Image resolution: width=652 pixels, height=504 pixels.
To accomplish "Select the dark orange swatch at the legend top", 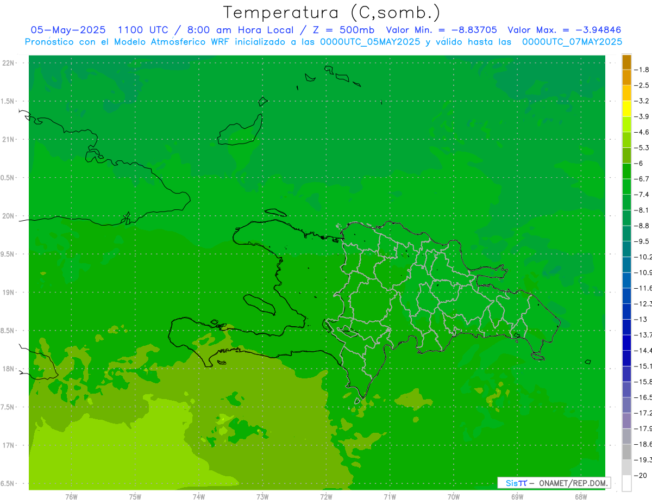I will pos(626,62).
